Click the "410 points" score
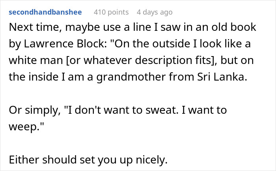 click(111, 12)
